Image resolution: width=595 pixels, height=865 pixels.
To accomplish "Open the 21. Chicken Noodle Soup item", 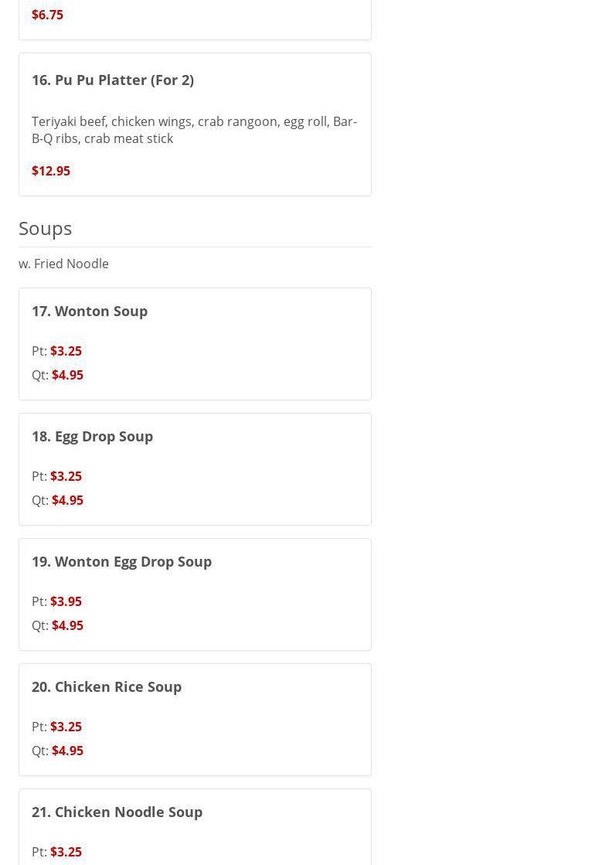I will point(117,812).
